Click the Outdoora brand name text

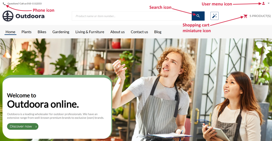tap(30, 16)
